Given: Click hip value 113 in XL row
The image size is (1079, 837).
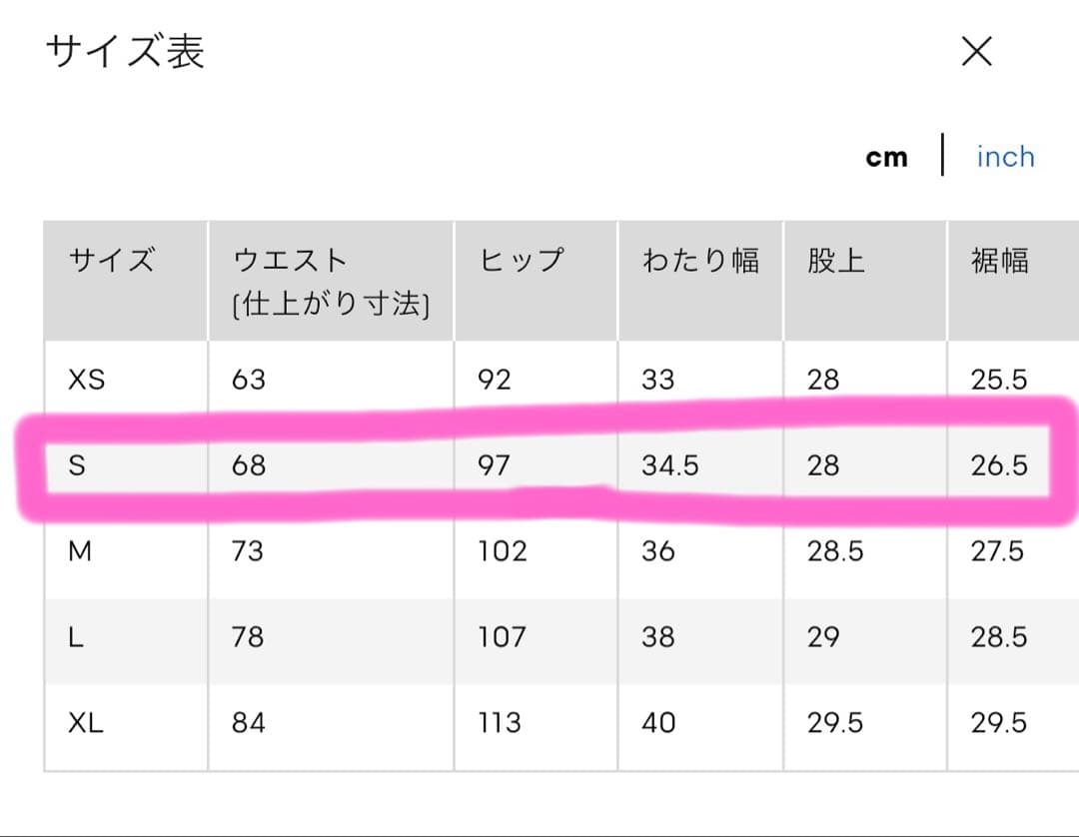Looking at the screenshot, I should point(500,723).
